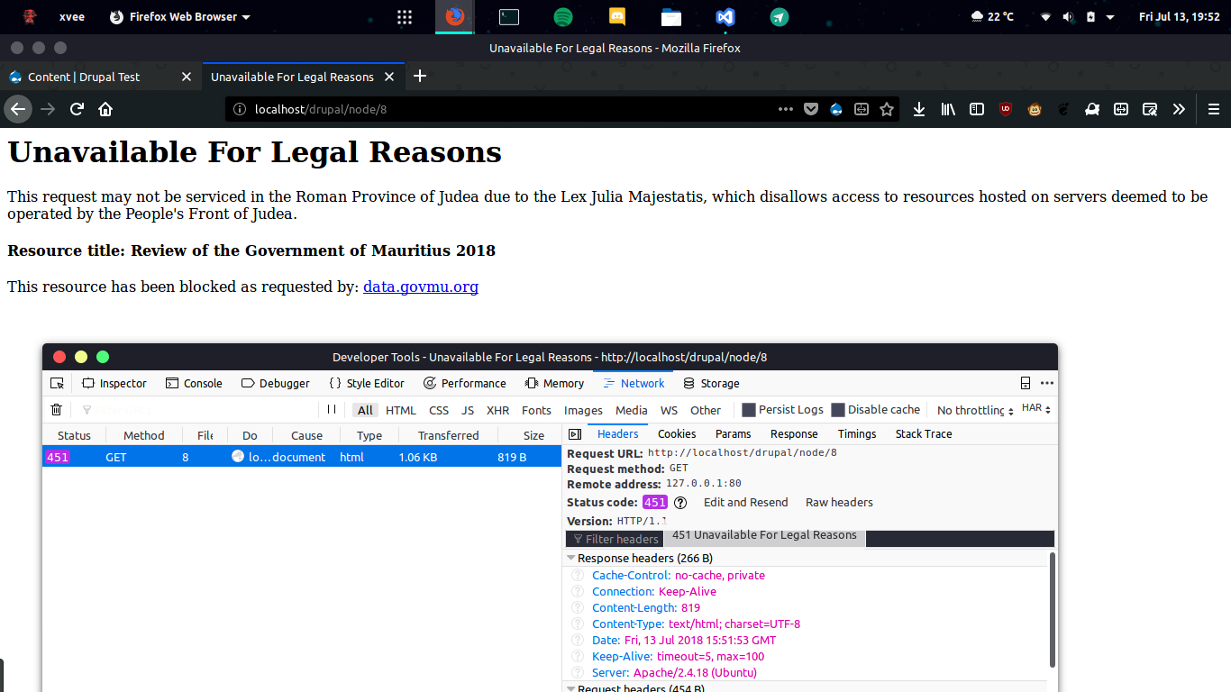This screenshot has height=692, width=1231.
Task: Save page to Pocket
Action: [811, 109]
